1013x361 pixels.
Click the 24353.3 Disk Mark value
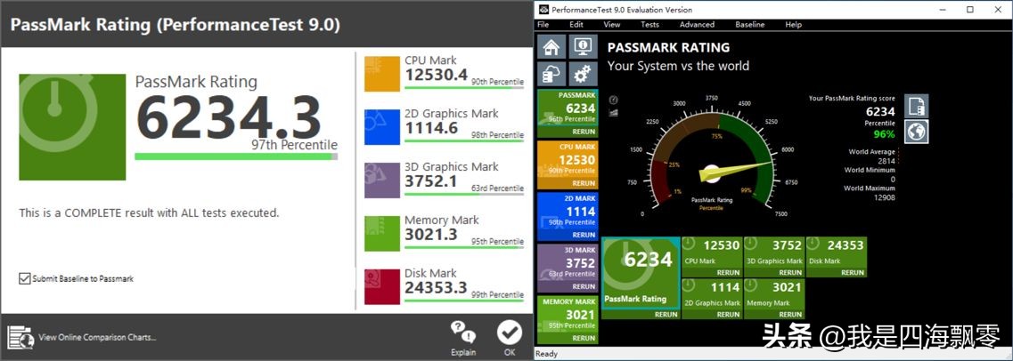click(436, 287)
